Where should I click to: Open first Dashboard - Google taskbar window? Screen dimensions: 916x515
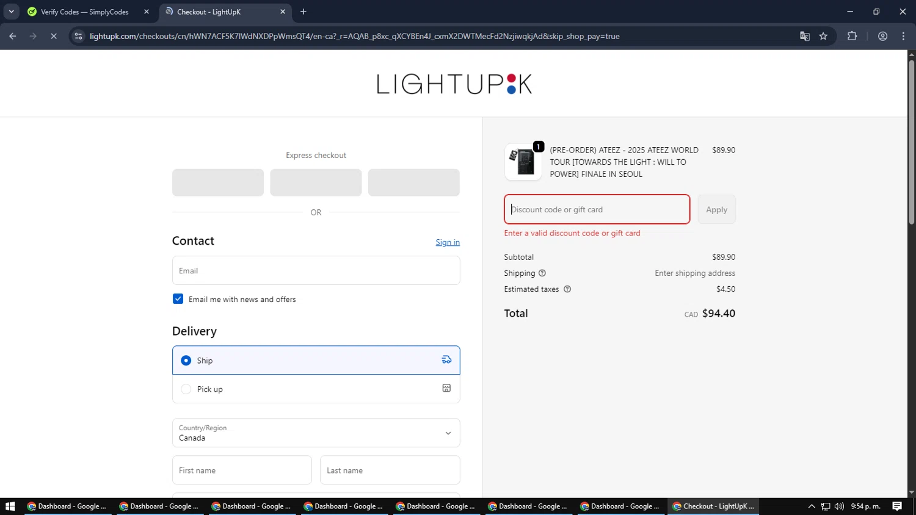67,506
